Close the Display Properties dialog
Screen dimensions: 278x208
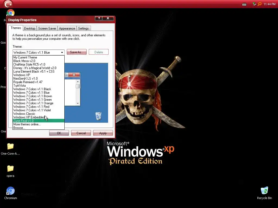108,18
